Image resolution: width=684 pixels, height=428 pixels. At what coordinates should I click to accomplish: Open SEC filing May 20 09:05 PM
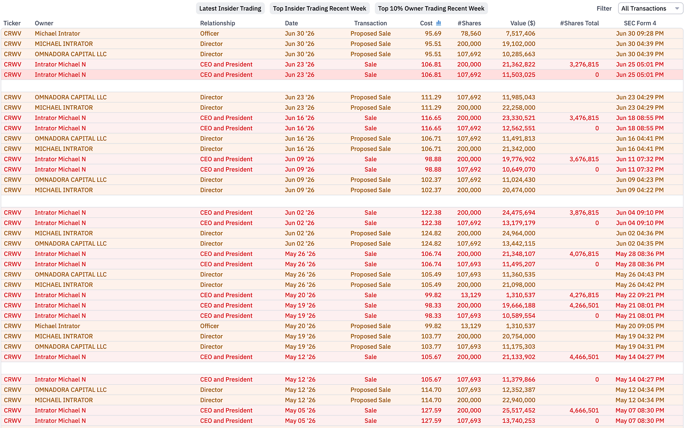(640, 326)
